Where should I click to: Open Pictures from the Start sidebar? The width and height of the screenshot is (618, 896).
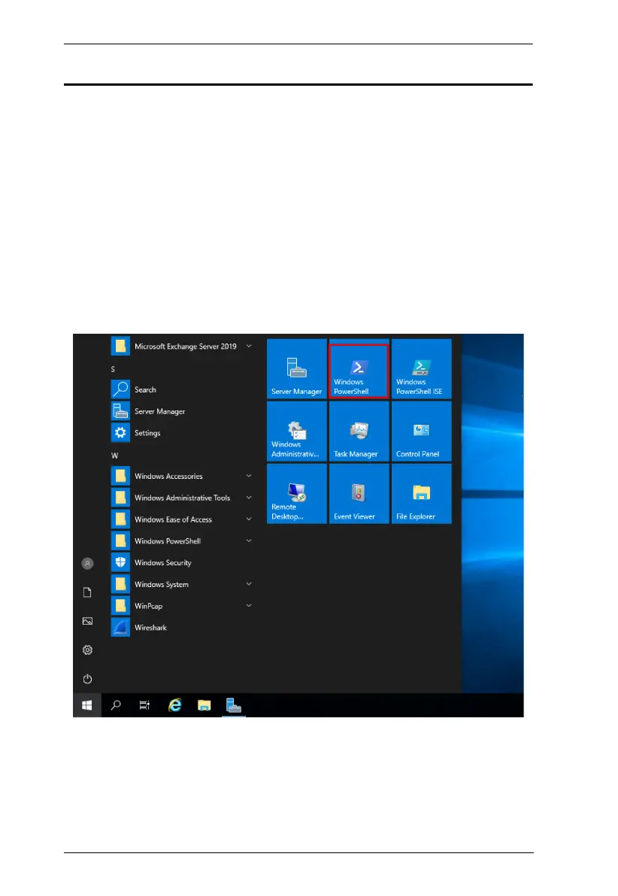pyautogui.click(x=87, y=621)
